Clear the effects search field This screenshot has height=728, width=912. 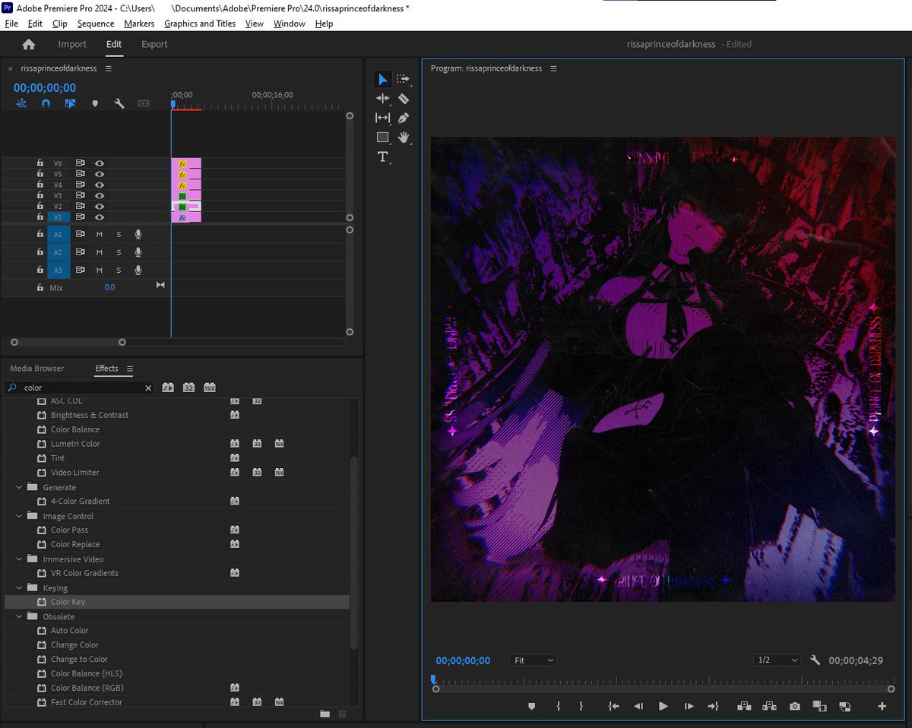click(x=148, y=388)
